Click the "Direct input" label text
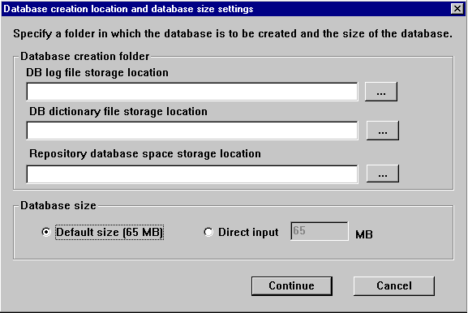The image size is (468, 313). click(248, 233)
